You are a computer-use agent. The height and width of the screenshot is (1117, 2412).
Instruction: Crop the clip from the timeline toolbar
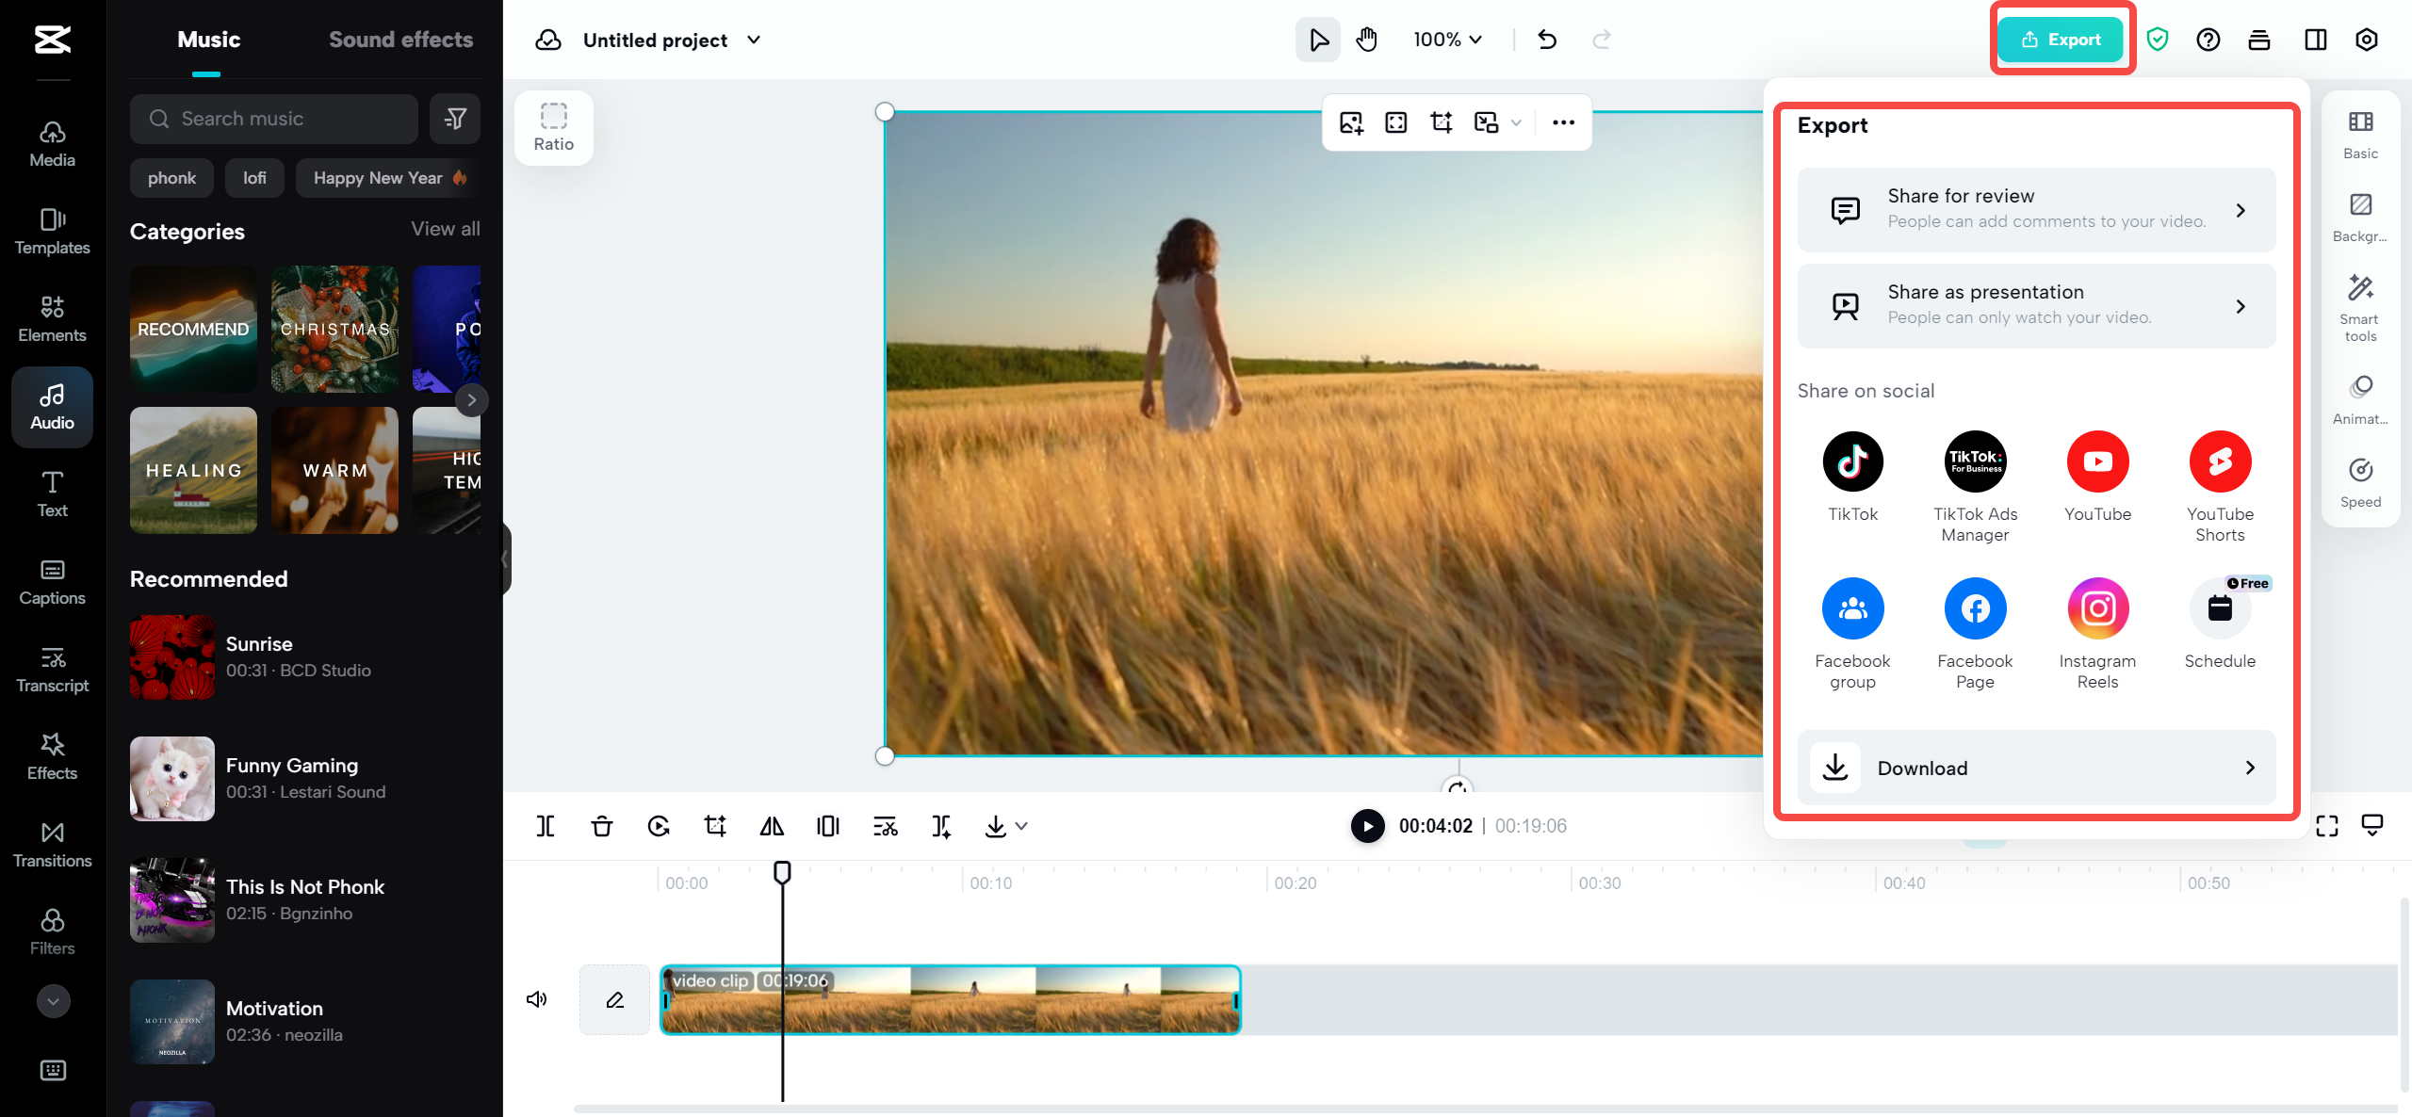pos(715,826)
